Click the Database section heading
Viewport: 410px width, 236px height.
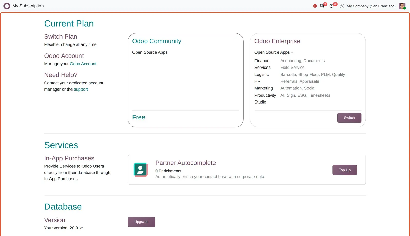coord(63,207)
